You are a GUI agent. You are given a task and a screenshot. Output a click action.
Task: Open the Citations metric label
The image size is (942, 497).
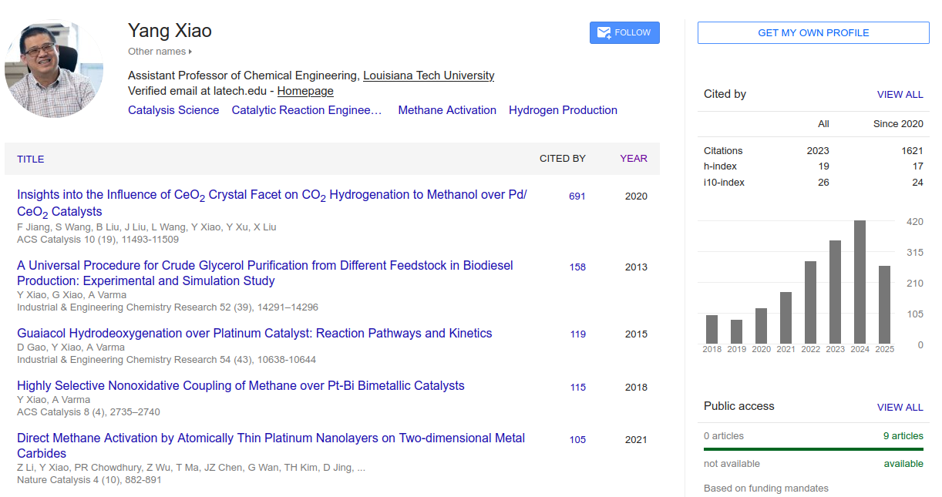tap(723, 151)
